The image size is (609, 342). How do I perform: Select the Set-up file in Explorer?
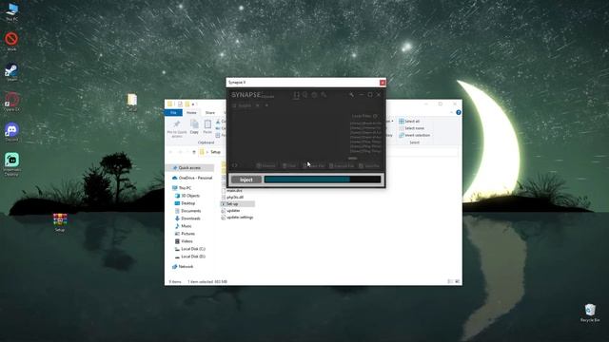(x=238, y=204)
